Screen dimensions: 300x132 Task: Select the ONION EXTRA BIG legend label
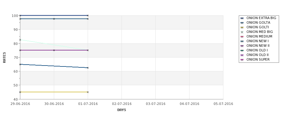[x=261, y=18]
